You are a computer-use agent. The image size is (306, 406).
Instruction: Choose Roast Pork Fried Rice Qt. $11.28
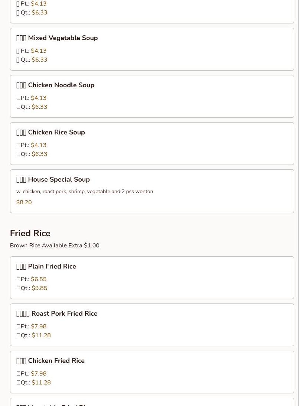[41, 335]
